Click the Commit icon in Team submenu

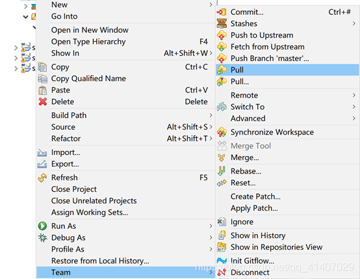click(x=222, y=12)
